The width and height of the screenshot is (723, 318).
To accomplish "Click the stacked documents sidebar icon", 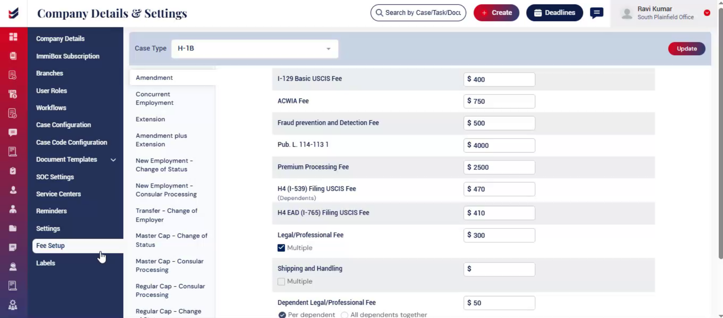I will [x=13, y=56].
